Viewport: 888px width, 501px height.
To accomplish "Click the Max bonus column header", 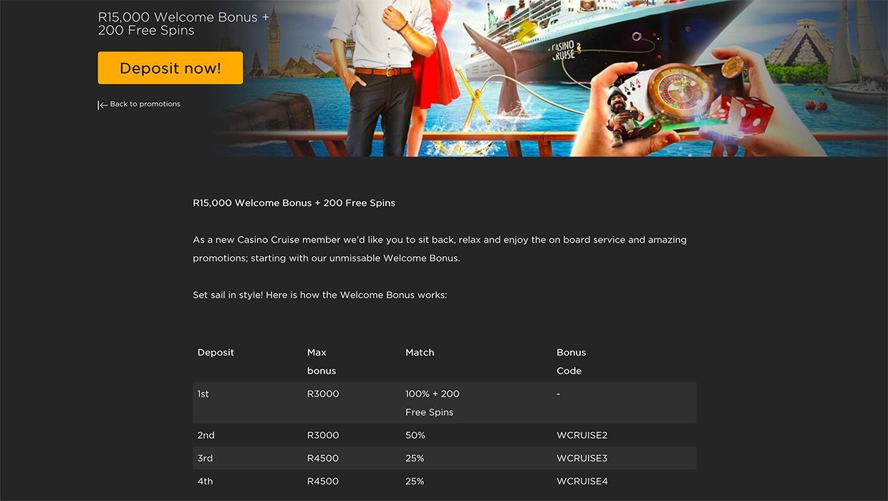I will coord(322,361).
